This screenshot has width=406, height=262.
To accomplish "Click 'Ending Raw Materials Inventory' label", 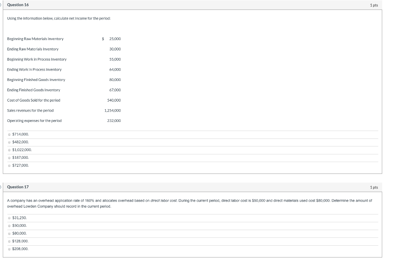I will click(33, 49).
